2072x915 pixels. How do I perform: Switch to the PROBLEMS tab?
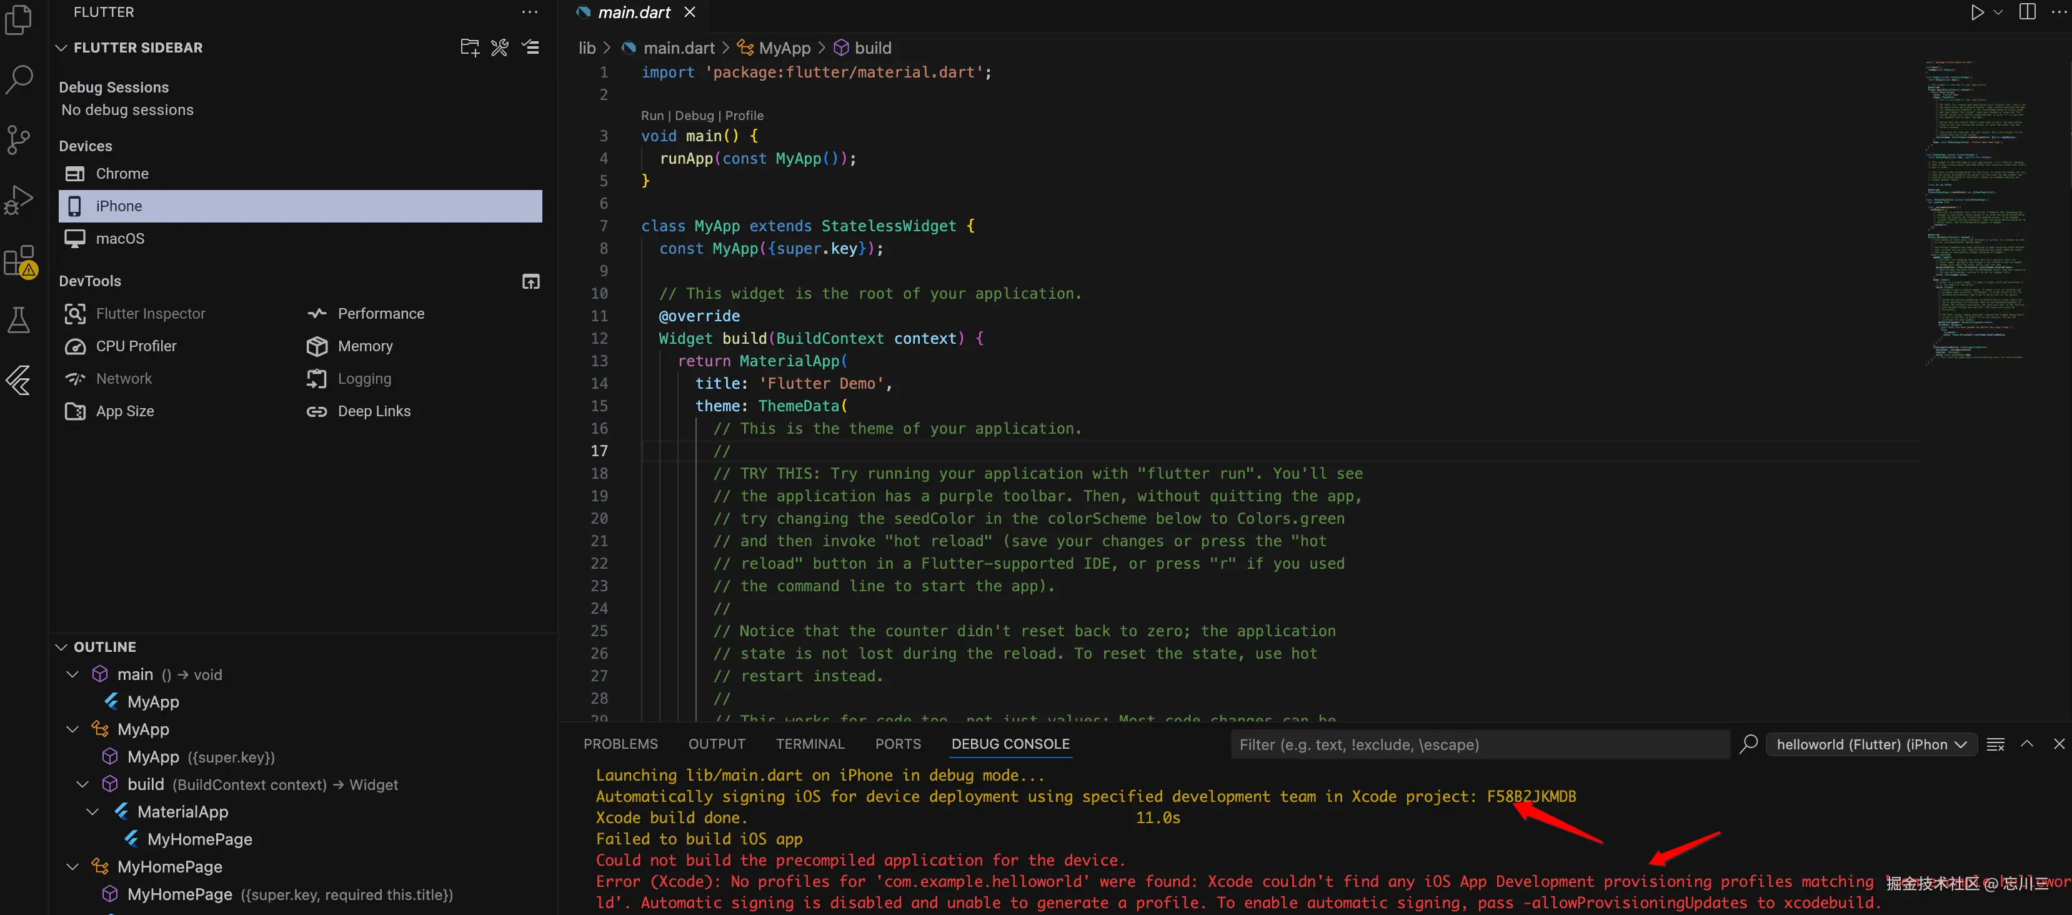(x=620, y=744)
